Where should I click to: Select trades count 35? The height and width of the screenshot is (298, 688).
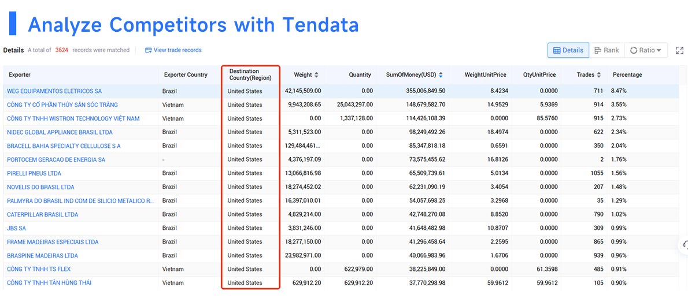point(600,201)
